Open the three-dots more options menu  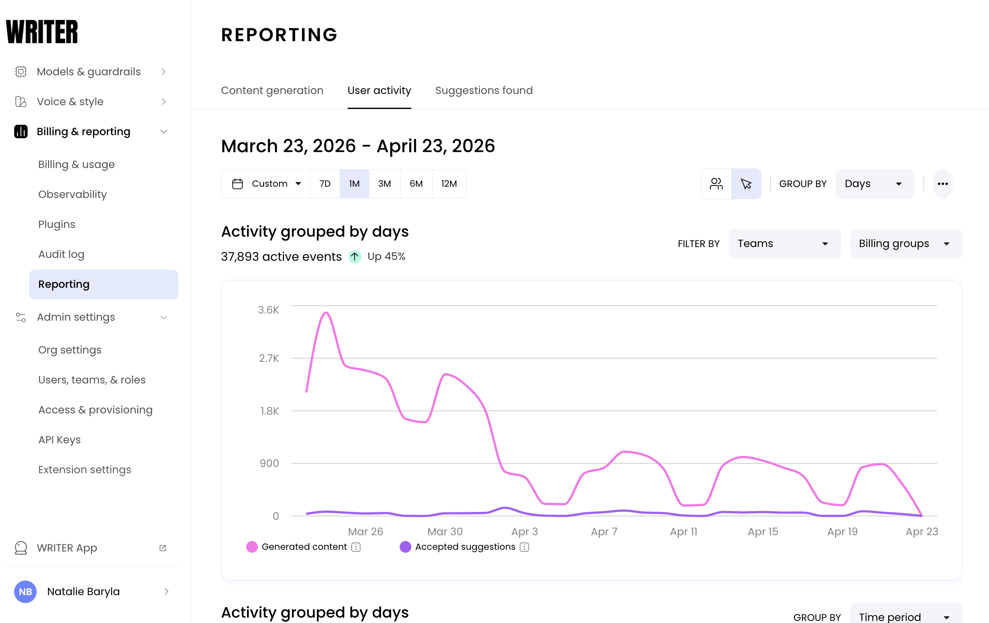tap(942, 184)
